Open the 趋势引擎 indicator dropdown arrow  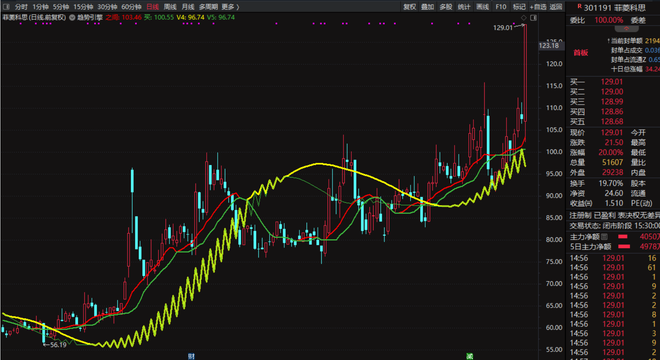[72, 18]
